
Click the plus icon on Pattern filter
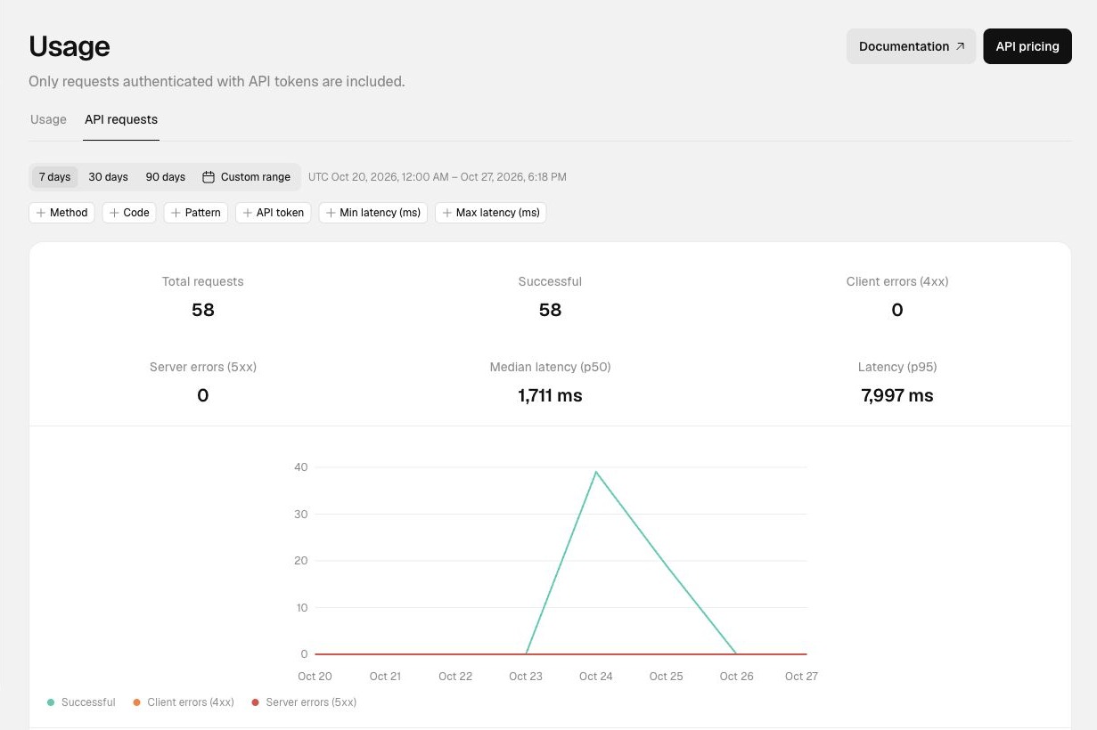176,213
